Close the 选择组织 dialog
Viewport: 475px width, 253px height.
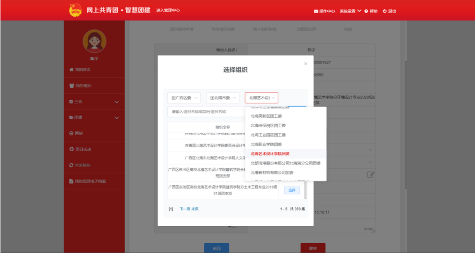click(x=306, y=64)
